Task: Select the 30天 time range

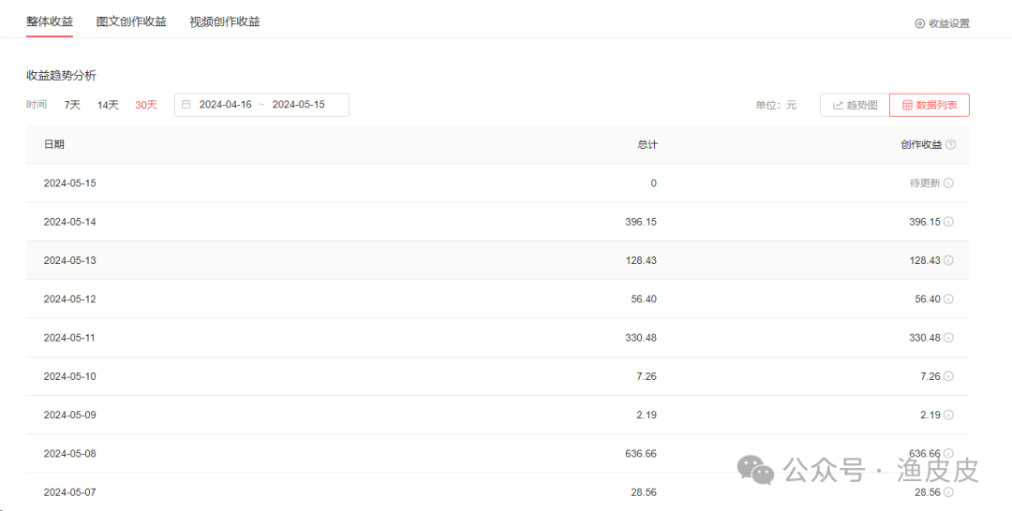Action: coord(146,105)
